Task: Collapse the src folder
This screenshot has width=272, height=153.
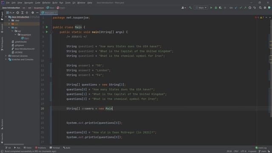Action: pos(9,28)
